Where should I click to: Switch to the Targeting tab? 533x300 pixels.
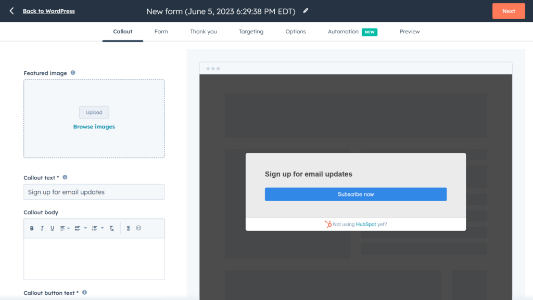(251, 32)
